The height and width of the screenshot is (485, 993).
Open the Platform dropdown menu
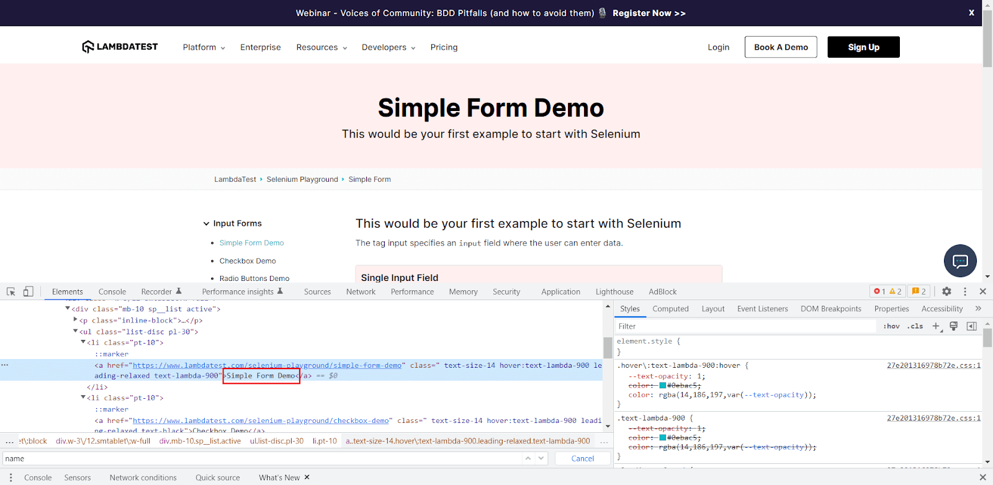(x=204, y=47)
